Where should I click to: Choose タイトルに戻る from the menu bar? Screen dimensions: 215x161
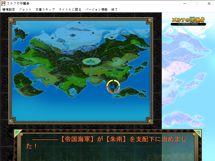tap(70, 10)
